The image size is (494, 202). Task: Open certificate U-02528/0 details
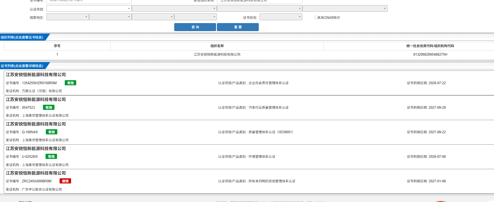coord(30,157)
